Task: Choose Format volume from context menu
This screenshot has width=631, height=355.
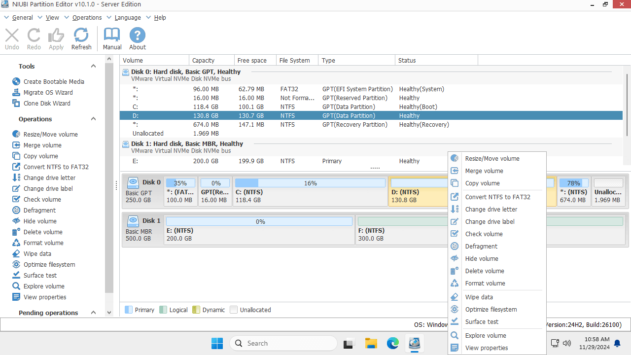Action: [485, 284]
